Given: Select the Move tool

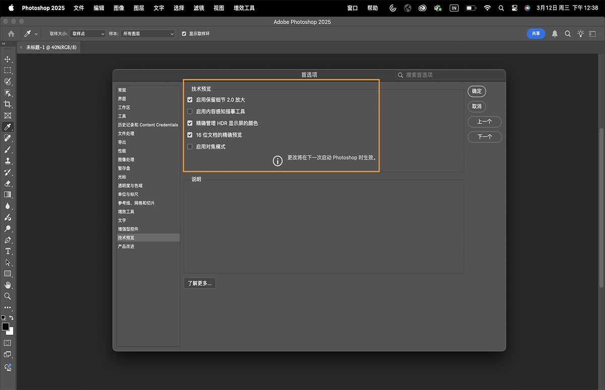Looking at the screenshot, I should point(7,59).
